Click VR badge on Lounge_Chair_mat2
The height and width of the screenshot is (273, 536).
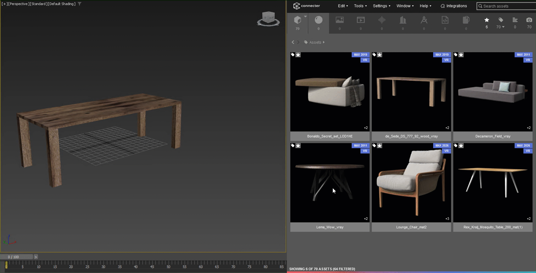click(x=446, y=151)
